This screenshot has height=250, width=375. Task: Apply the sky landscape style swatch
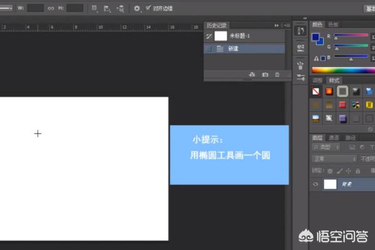[316, 118]
